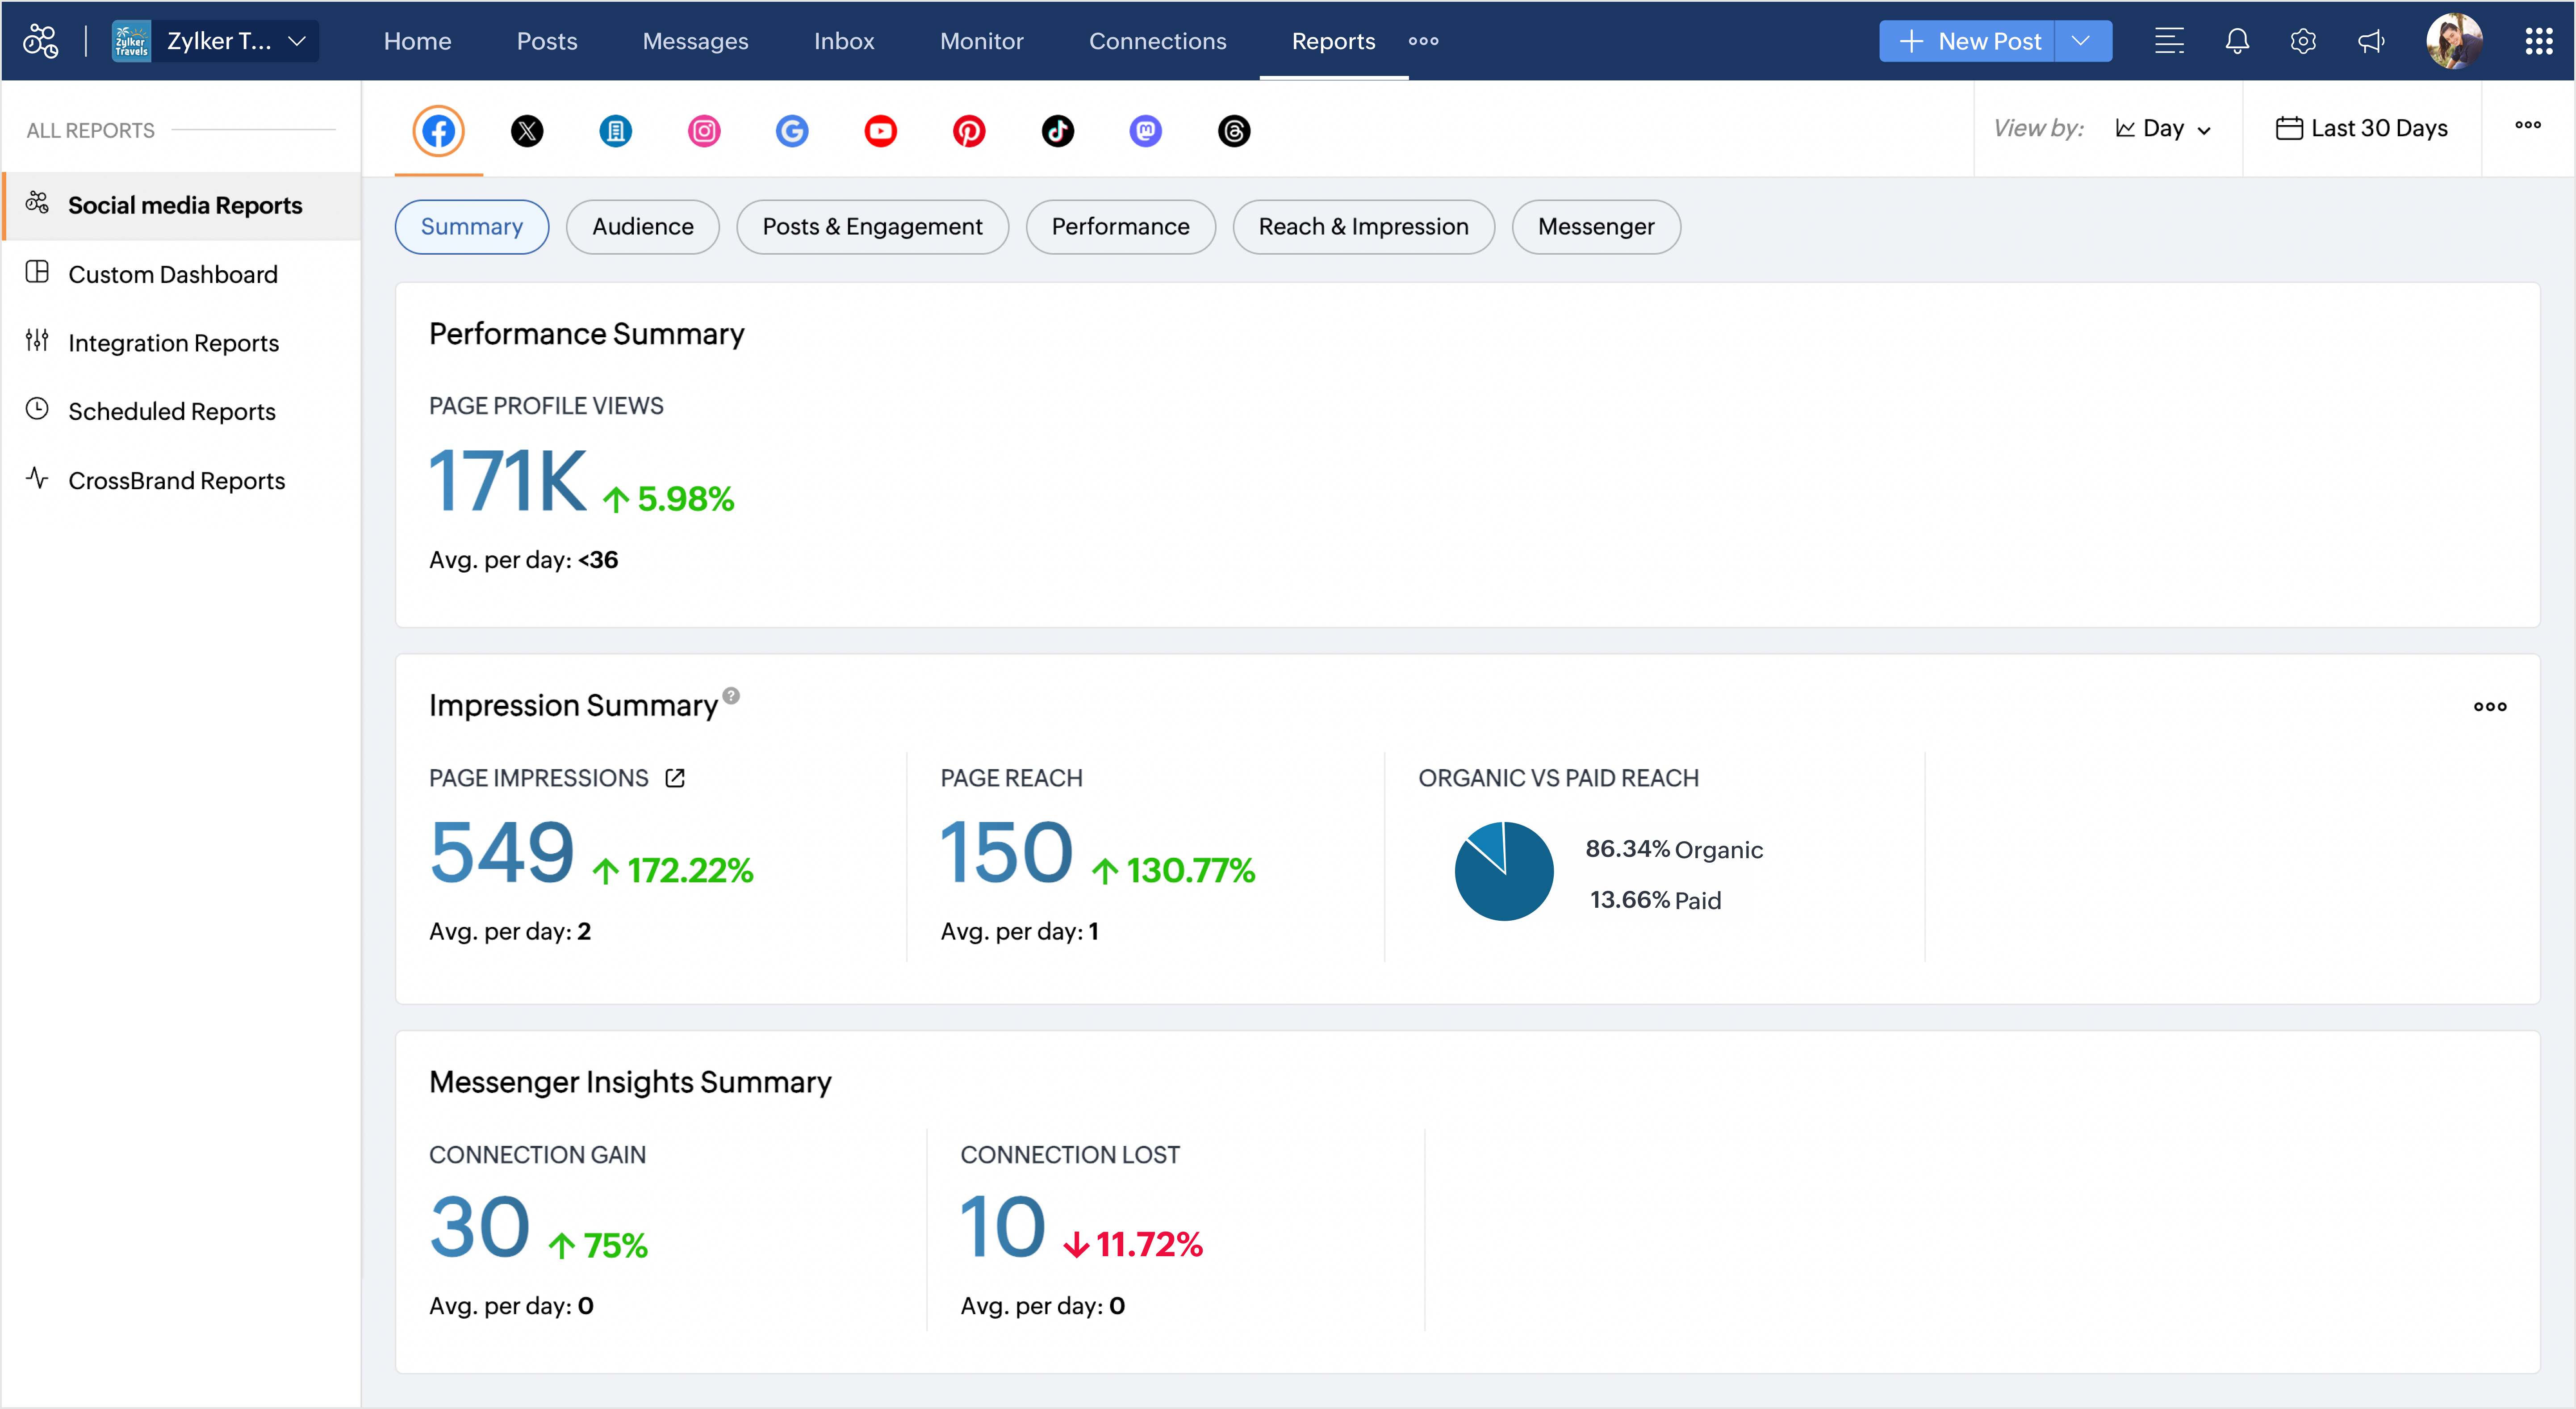
Task: Open the notifications bell
Action: [x=2237, y=41]
